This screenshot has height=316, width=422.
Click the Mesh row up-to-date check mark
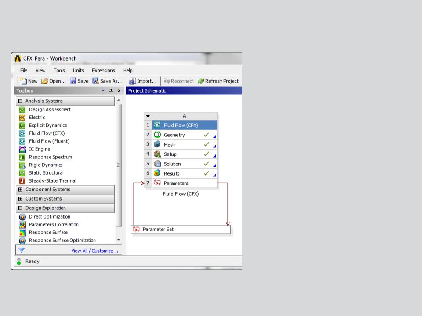click(207, 144)
